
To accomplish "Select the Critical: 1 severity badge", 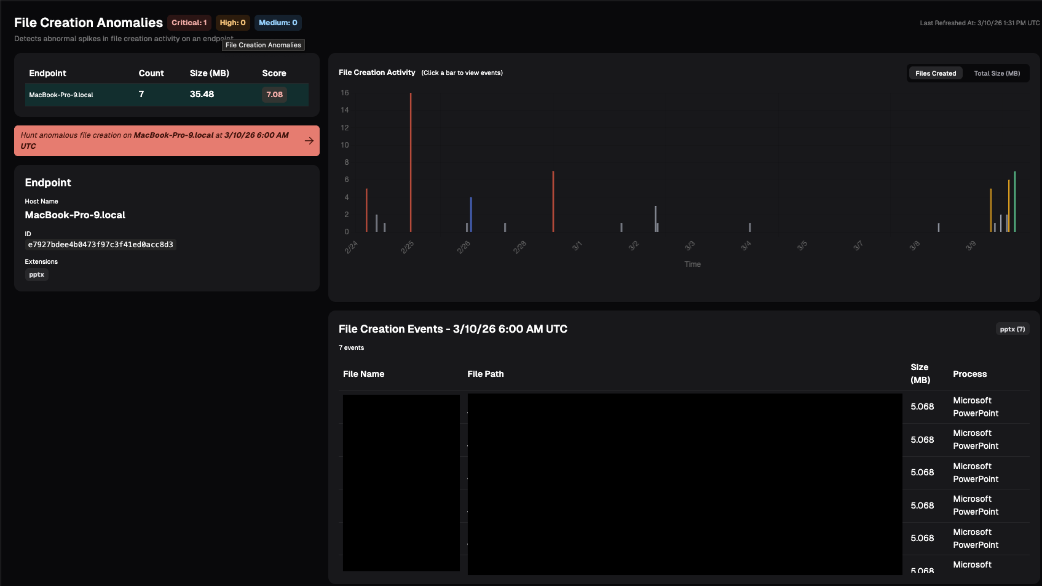I will 189,23.
